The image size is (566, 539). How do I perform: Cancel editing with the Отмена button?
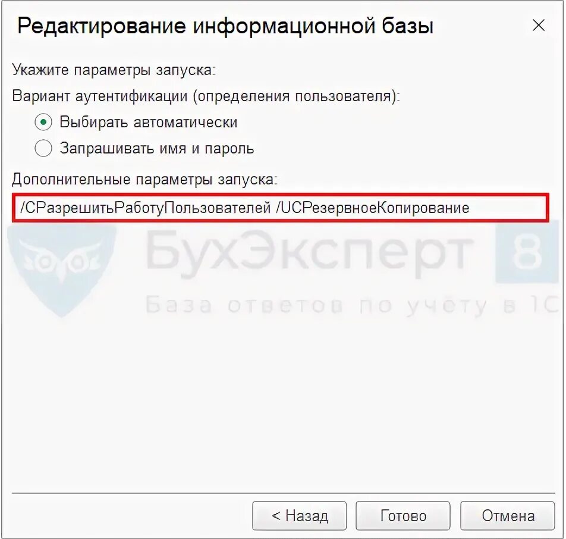coord(508,516)
